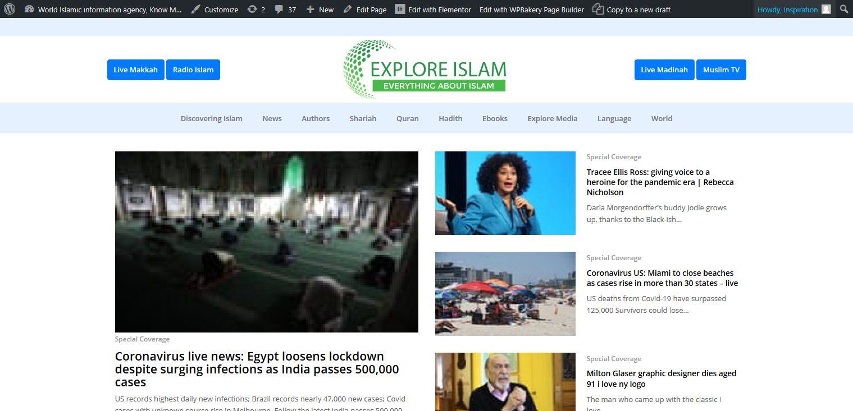Open the Milton Glaser photo thumbnail
Screen dimensions: 853x411
(505, 382)
